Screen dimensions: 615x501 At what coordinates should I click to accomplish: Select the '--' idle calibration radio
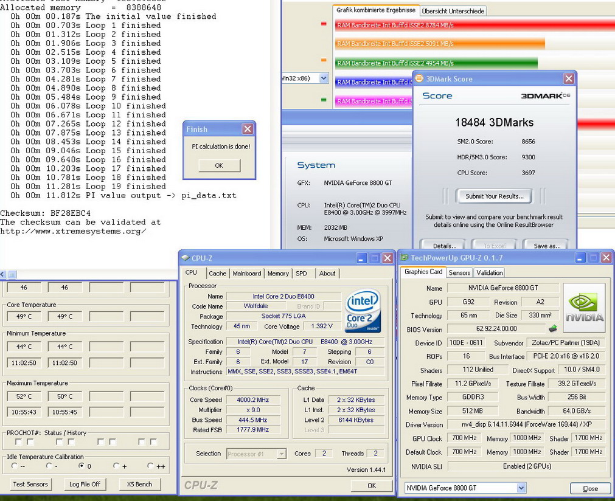pyautogui.click(x=15, y=466)
